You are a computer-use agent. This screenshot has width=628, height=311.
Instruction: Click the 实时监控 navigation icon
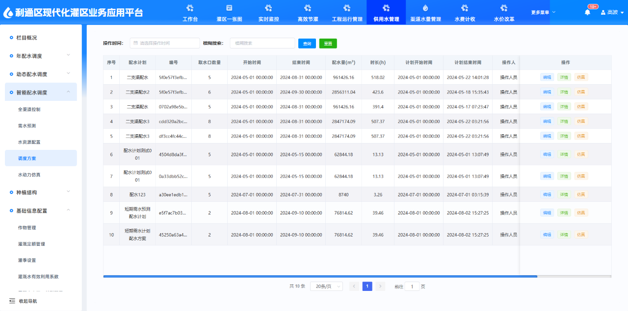coord(268,8)
